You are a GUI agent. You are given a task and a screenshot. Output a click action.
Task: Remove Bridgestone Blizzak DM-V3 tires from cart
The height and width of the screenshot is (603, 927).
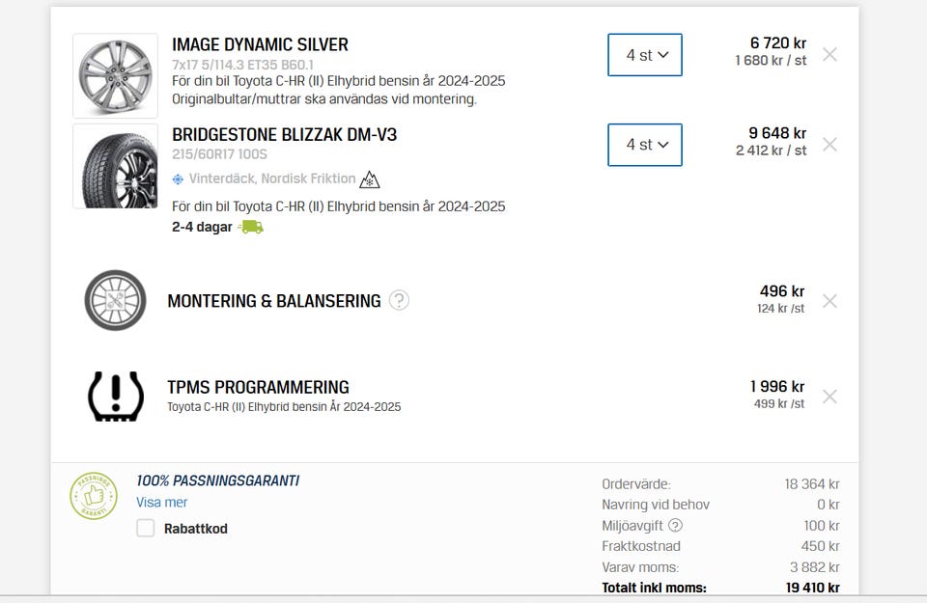point(829,144)
